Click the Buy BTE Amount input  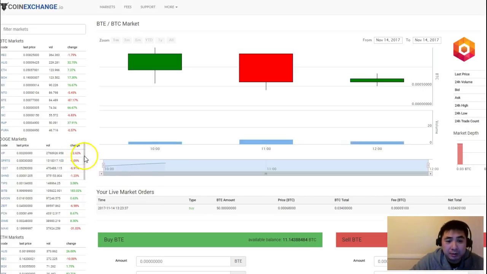tap(183, 261)
